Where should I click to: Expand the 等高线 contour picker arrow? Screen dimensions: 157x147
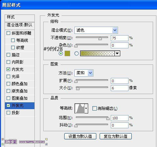[86, 109]
